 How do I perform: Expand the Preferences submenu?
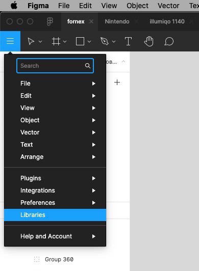point(55,203)
